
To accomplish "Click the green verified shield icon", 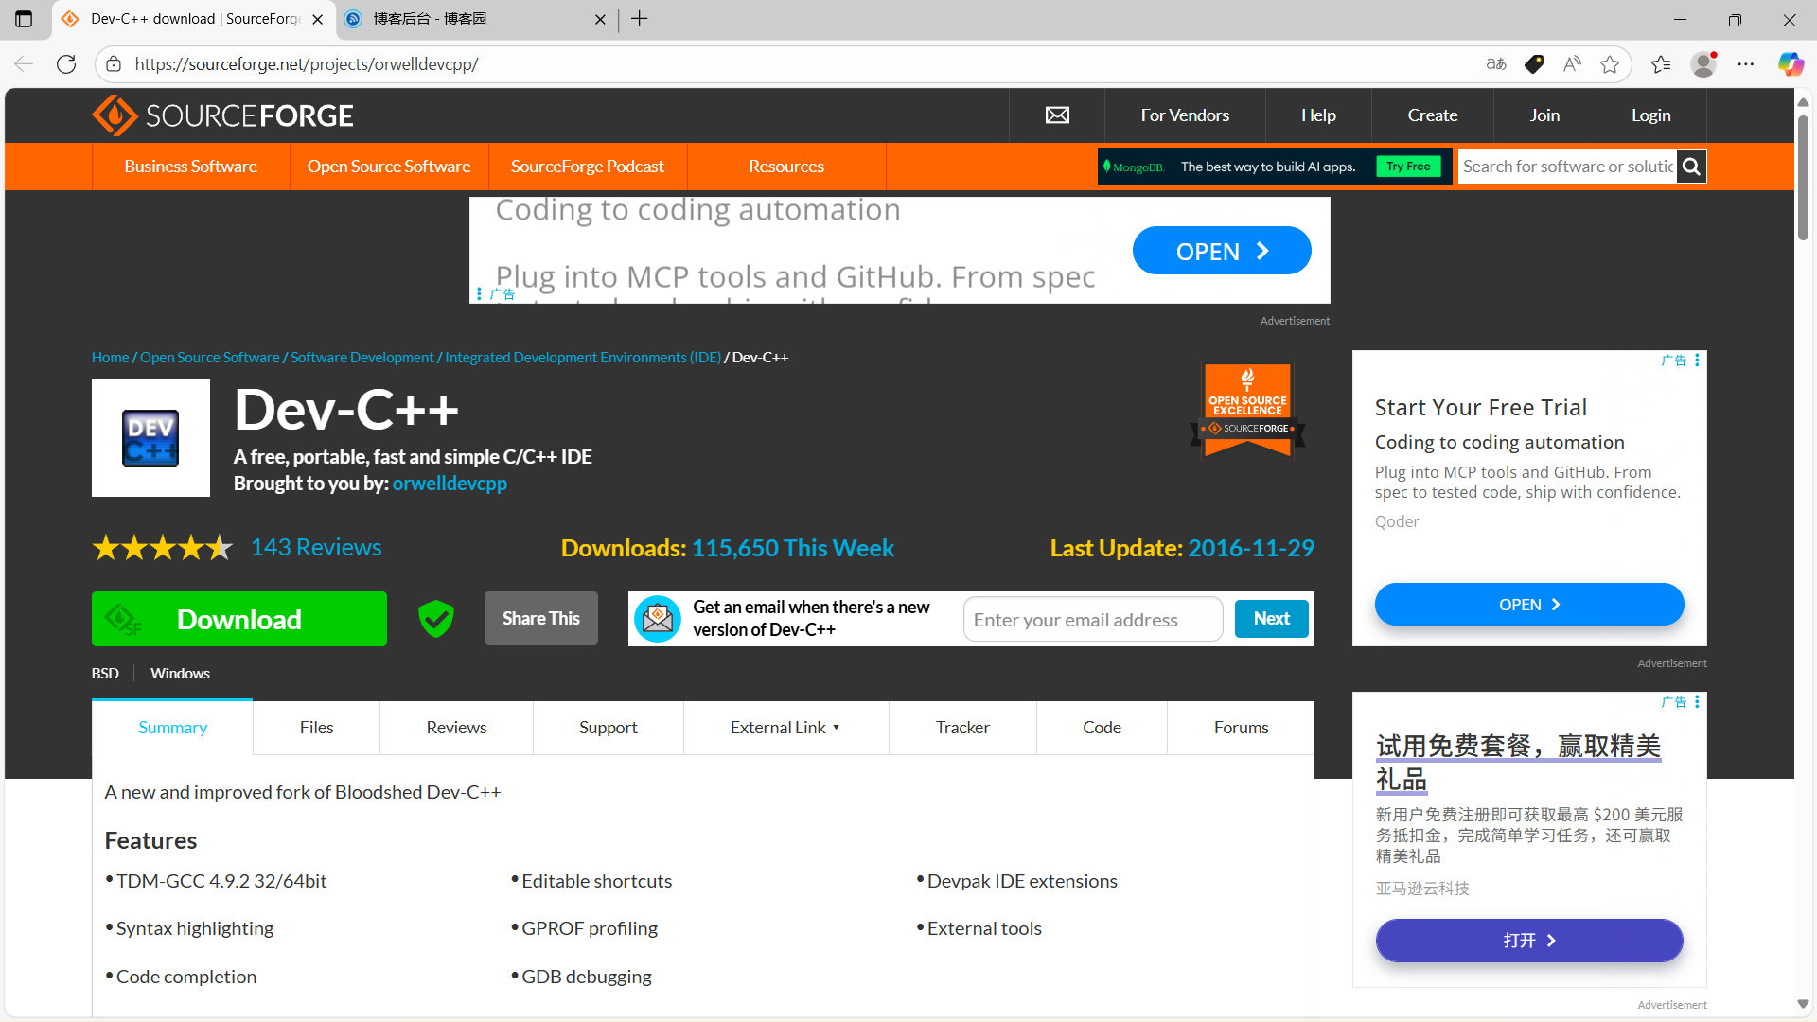I will (x=435, y=619).
